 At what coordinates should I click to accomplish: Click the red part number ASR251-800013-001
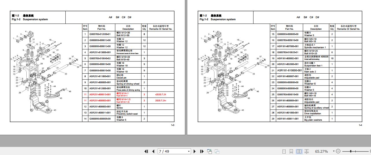100,95
